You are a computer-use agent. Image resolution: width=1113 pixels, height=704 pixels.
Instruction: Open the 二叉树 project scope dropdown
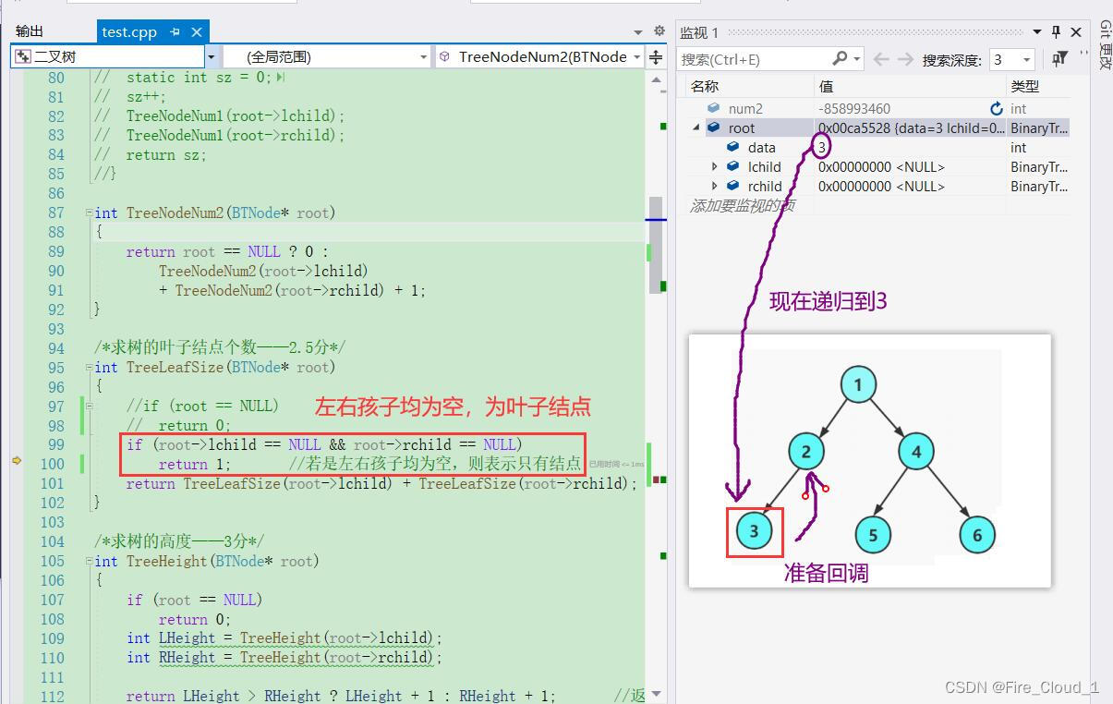(x=211, y=57)
